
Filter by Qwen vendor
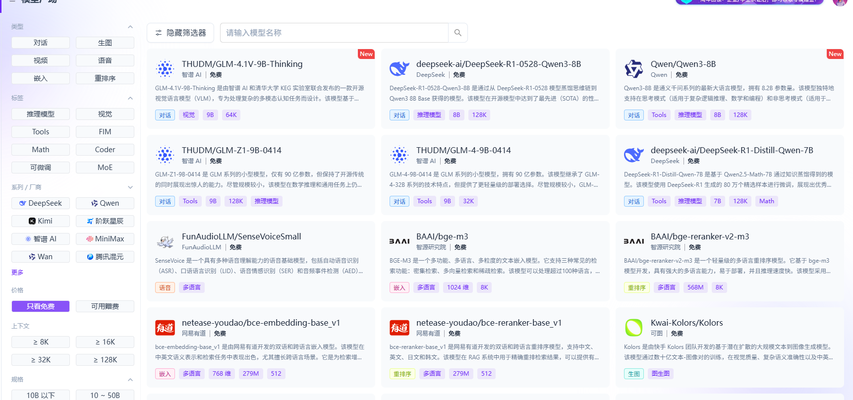[105, 203]
